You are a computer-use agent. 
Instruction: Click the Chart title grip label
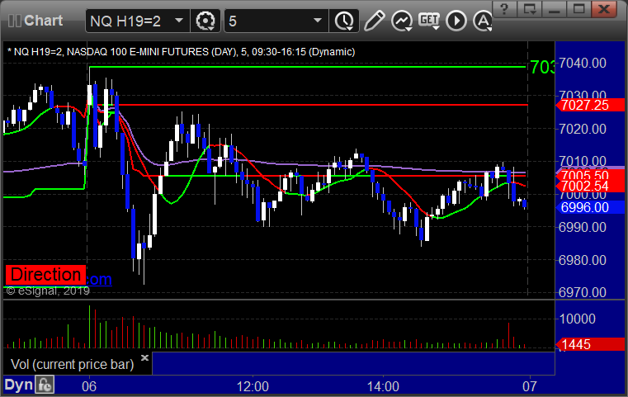coord(35,21)
